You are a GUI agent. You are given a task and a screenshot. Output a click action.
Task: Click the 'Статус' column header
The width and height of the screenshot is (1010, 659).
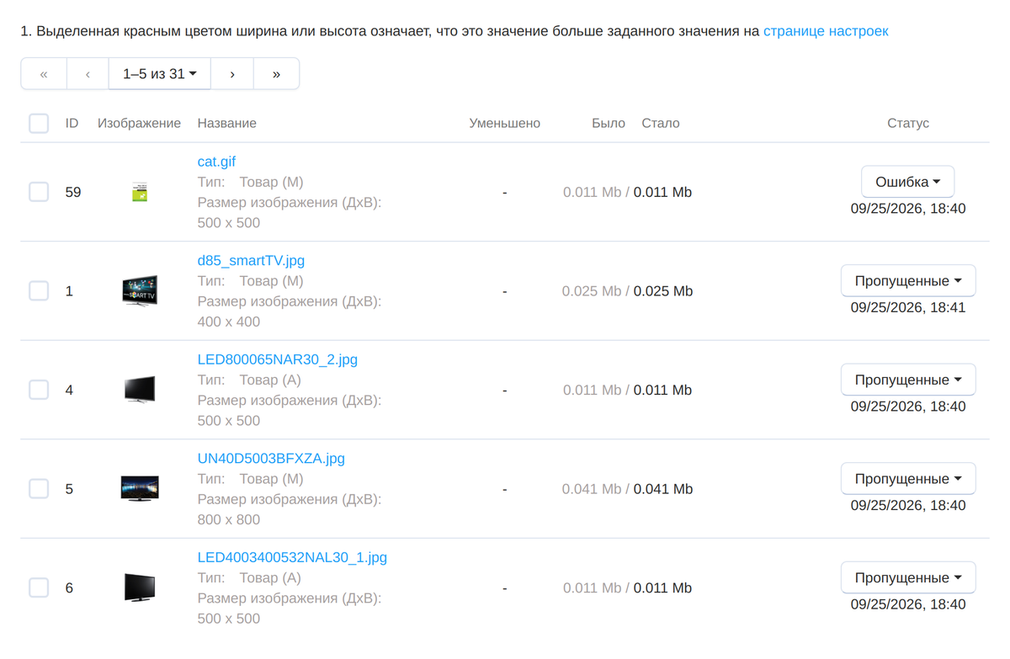(908, 123)
